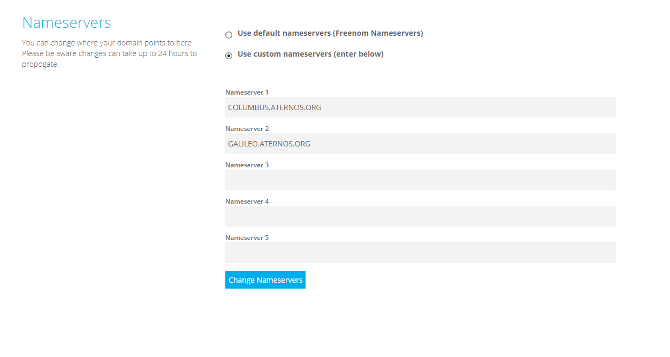Click the sentence about where your domain points

(108, 43)
